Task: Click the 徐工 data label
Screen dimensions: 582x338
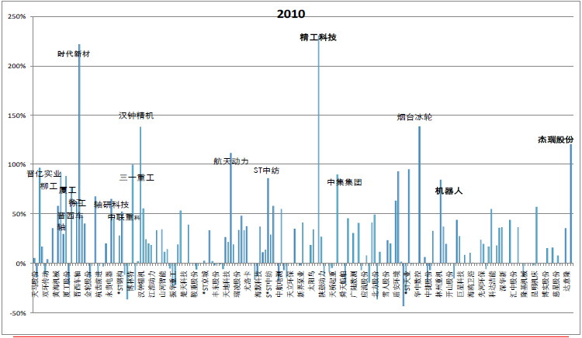Action: click(x=77, y=203)
